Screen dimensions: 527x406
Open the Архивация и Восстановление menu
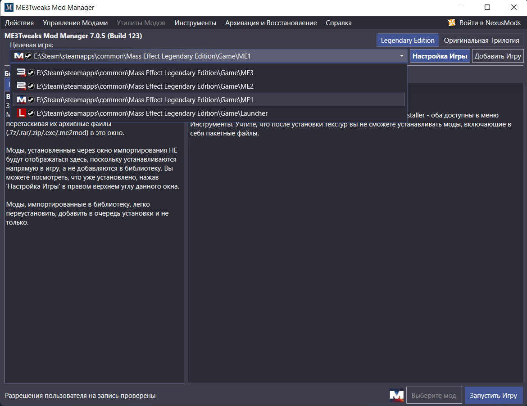[271, 23]
